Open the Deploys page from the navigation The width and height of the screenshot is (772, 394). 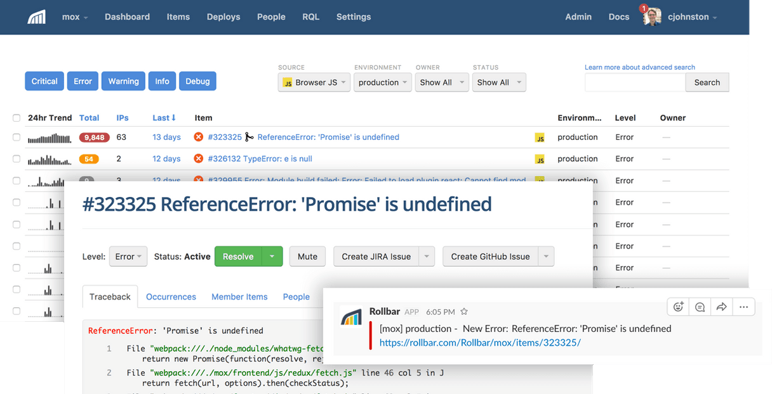click(223, 16)
